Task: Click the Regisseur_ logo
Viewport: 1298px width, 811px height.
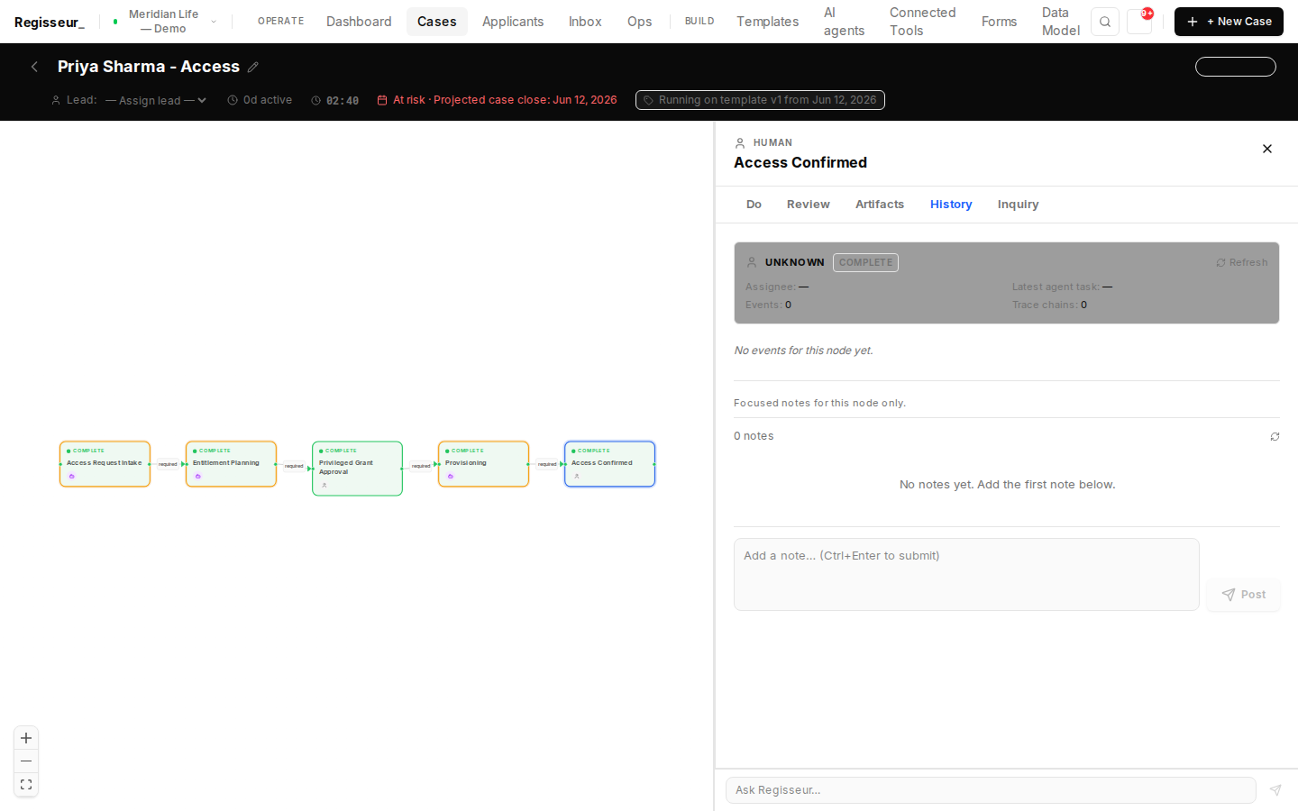Action: pos(50,22)
